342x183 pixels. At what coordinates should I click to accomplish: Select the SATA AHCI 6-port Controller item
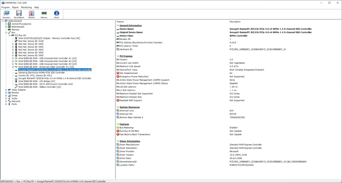pos(45,84)
